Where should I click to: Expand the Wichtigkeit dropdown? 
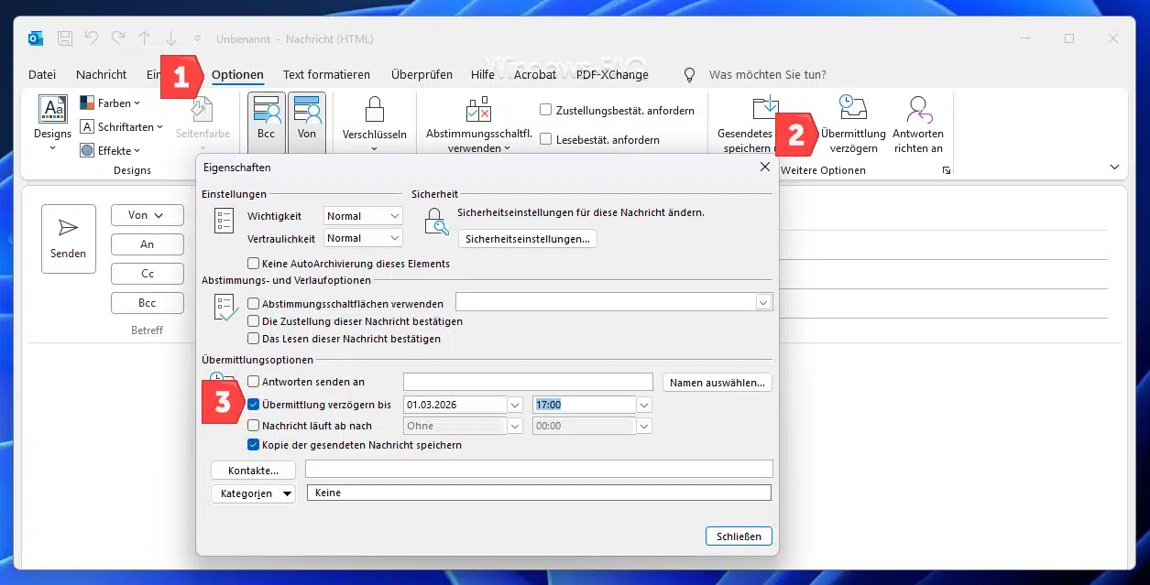click(x=395, y=216)
